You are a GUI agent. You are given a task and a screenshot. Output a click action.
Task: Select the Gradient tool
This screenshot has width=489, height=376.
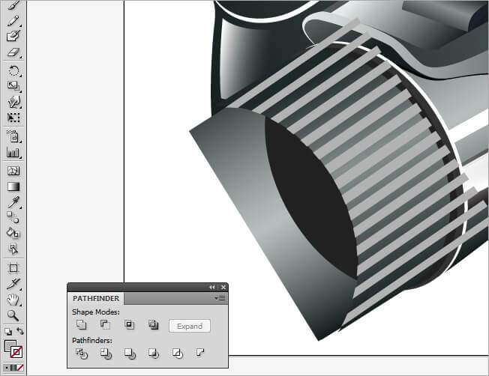coord(13,187)
